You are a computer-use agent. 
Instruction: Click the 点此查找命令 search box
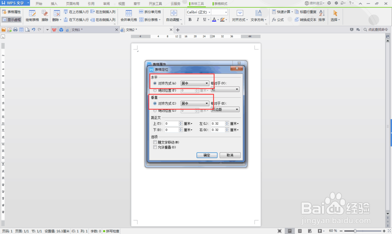[x=376, y=30]
